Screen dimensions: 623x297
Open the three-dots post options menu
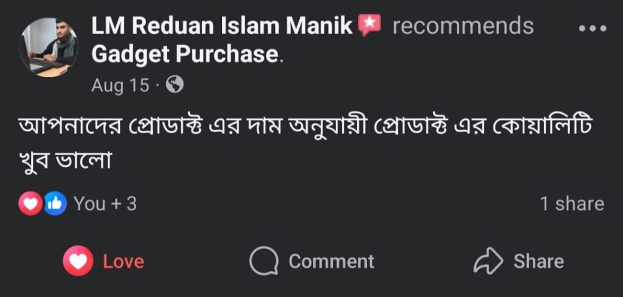[593, 28]
